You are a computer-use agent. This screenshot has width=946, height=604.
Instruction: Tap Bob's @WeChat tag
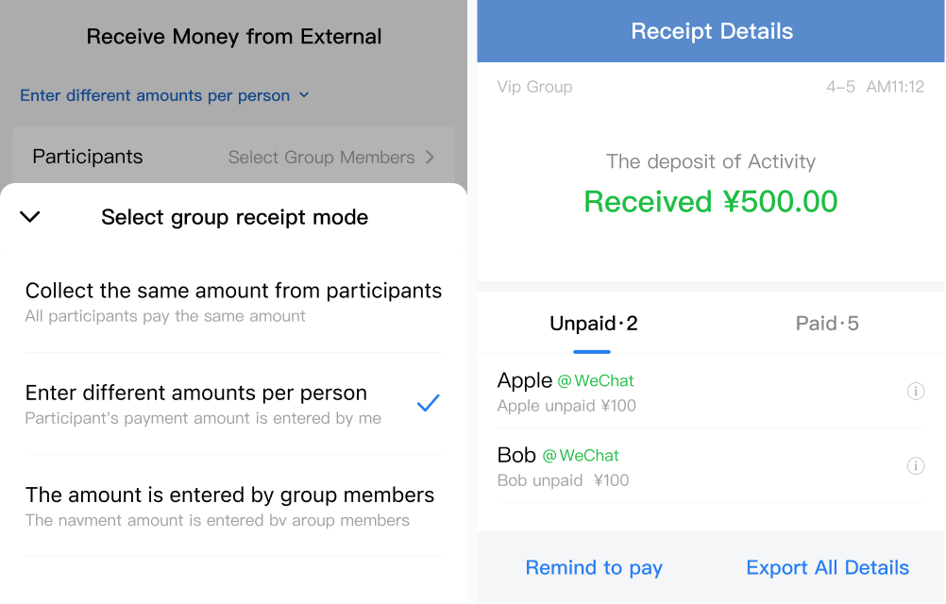click(581, 456)
